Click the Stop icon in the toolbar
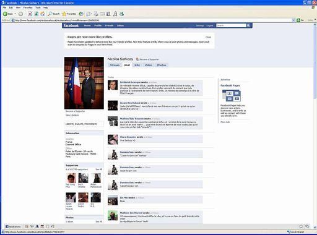This screenshot has width=317, height=235. point(30,14)
